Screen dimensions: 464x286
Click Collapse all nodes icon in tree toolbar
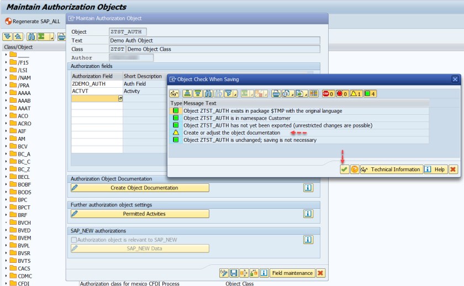18,37
